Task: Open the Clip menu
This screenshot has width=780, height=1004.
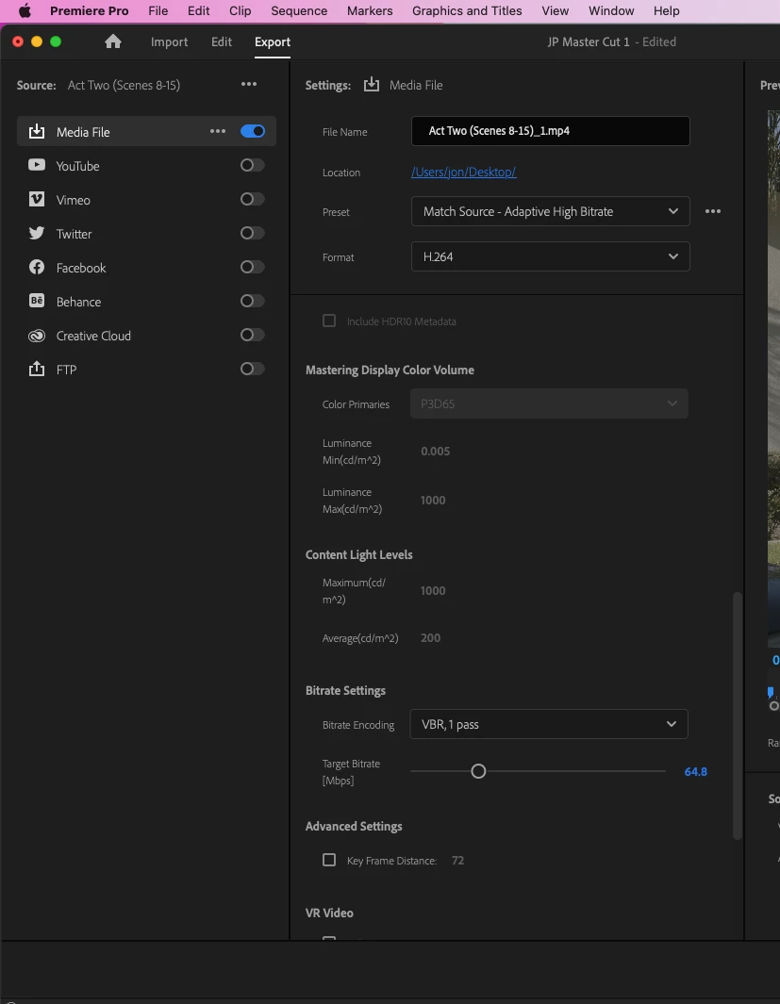Action: 241,11
